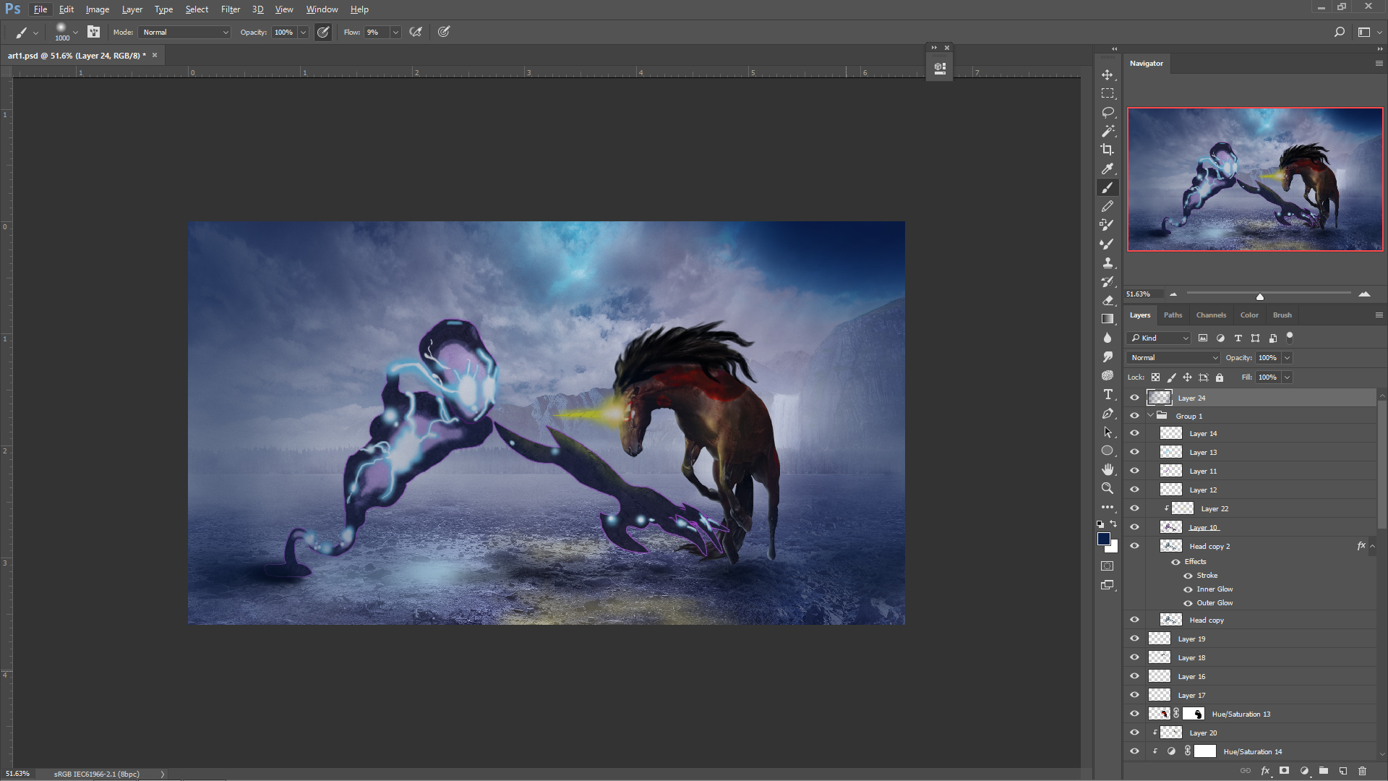Toggle lock all for layer

click(1220, 377)
